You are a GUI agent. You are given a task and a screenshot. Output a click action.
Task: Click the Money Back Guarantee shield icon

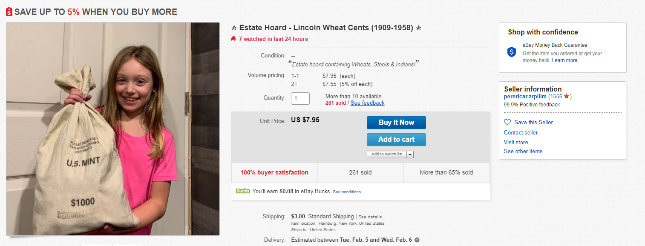click(x=512, y=52)
